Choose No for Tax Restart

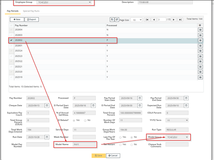(x=132, y=145)
